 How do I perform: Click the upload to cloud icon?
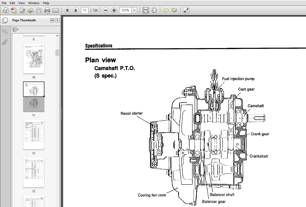click(31, 10)
